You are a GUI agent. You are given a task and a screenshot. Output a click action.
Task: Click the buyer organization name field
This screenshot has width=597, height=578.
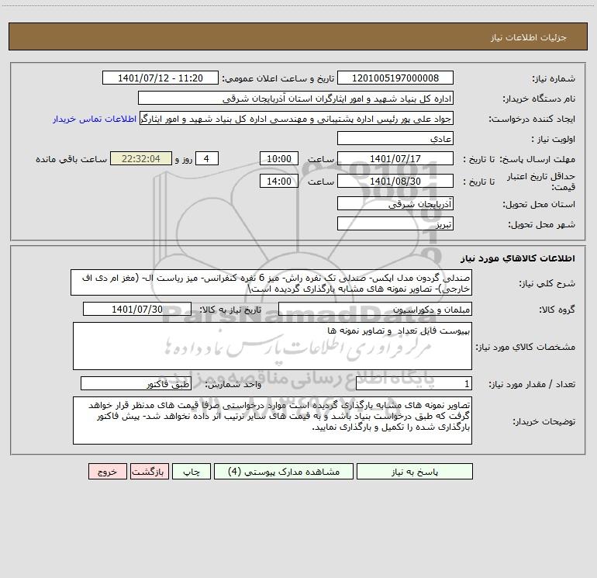coord(295,98)
